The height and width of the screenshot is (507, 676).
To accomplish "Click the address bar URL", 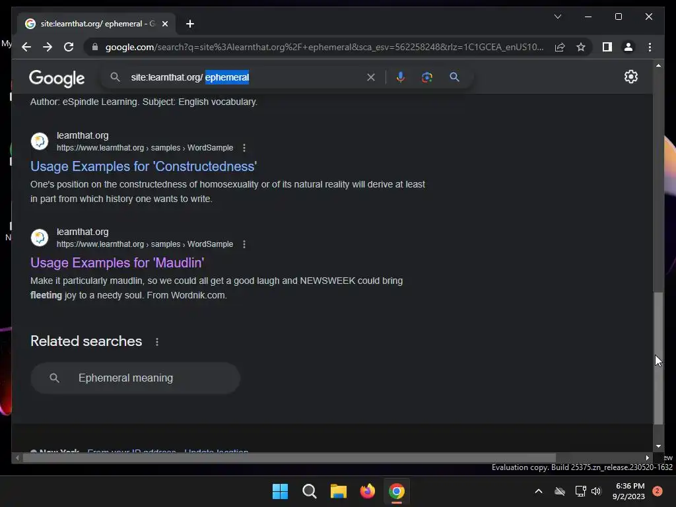I will (324, 47).
